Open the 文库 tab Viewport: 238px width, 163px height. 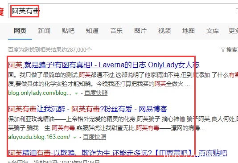tap(213, 31)
